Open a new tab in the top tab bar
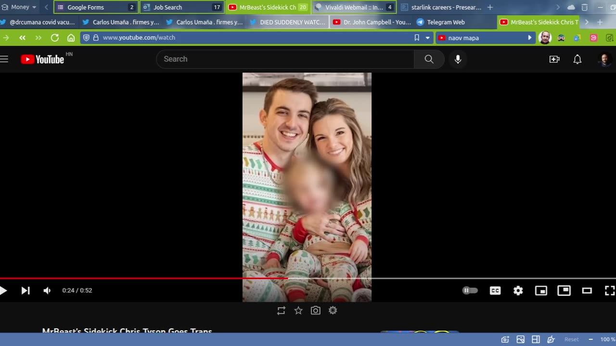Viewport: 616px width, 346px height. [490, 7]
